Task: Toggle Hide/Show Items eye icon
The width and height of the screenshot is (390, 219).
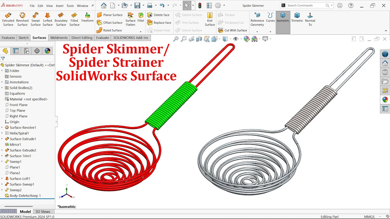Action: (x=235, y=39)
